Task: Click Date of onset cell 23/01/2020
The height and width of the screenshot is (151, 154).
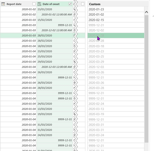Action: (x=55, y=9)
